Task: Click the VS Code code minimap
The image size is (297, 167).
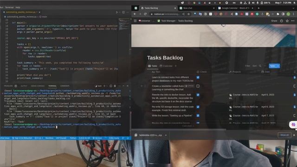Action: click(124, 24)
